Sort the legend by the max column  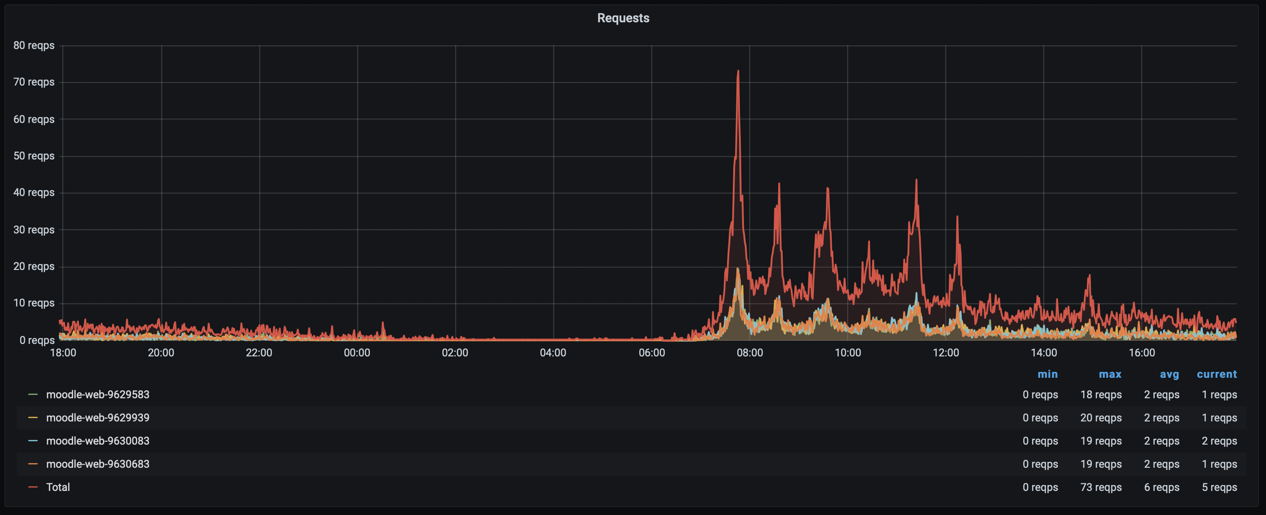tap(1110, 374)
